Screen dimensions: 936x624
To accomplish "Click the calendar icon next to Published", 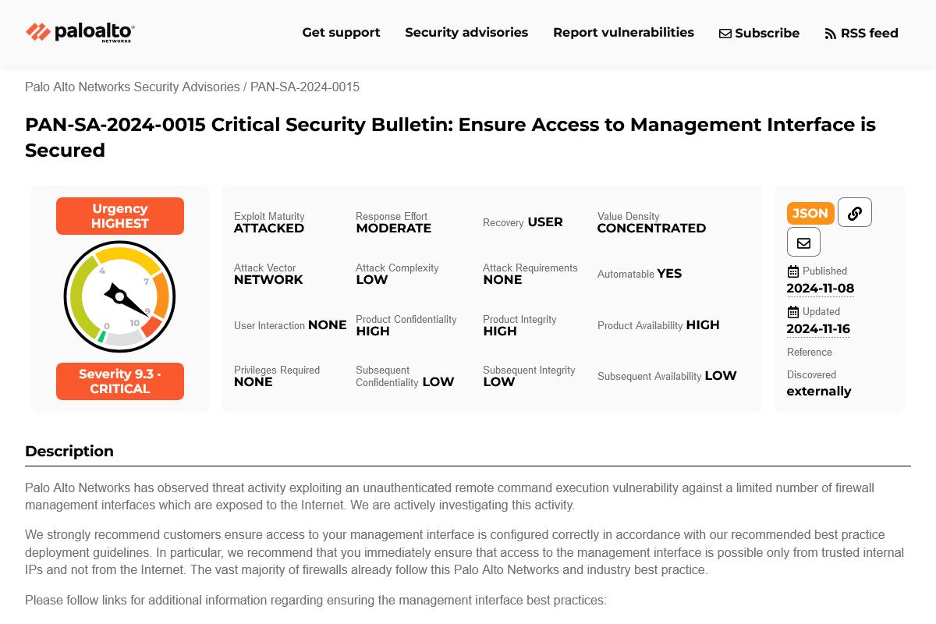I will (x=793, y=271).
